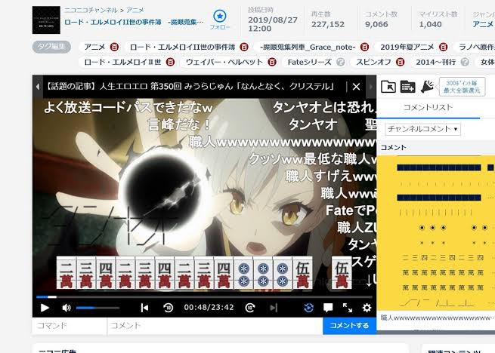Open ニコニコチャンネル breadcrumb link
This screenshot has width=495, height=353.
coord(91,10)
